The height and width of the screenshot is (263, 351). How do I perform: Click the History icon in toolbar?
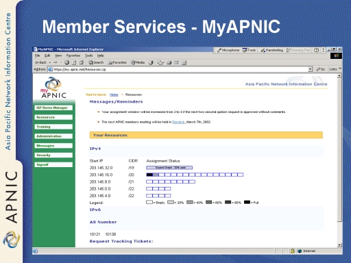151,62
